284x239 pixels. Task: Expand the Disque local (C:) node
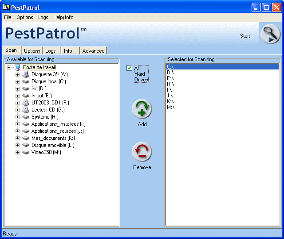pyautogui.click(x=17, y=81)
